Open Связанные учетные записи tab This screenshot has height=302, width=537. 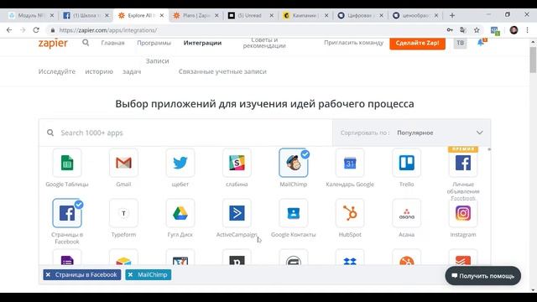click(222, 71)
